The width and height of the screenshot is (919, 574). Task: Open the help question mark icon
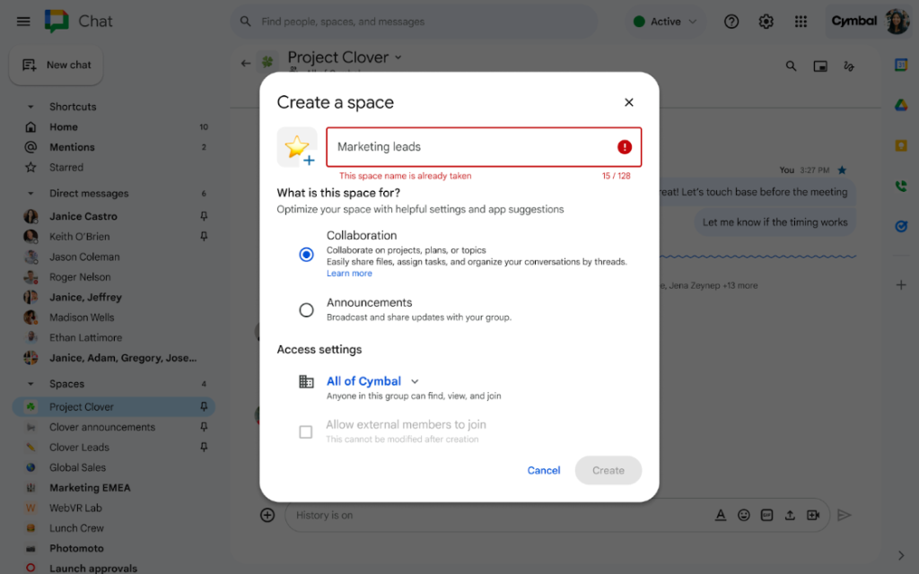coord(731,22)
